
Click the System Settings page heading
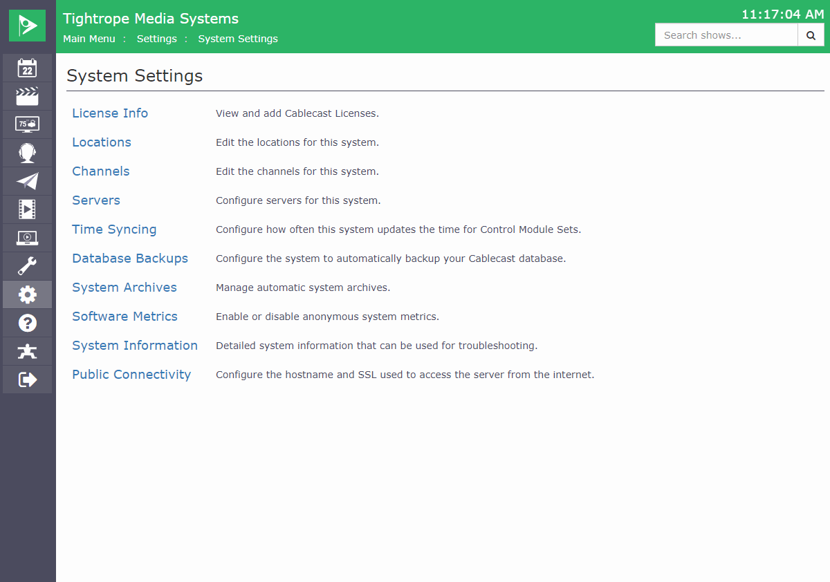click(x=135, y=76)
